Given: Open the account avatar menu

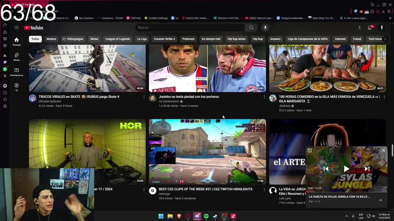Looking at the screenshot, I should point(382,28).
